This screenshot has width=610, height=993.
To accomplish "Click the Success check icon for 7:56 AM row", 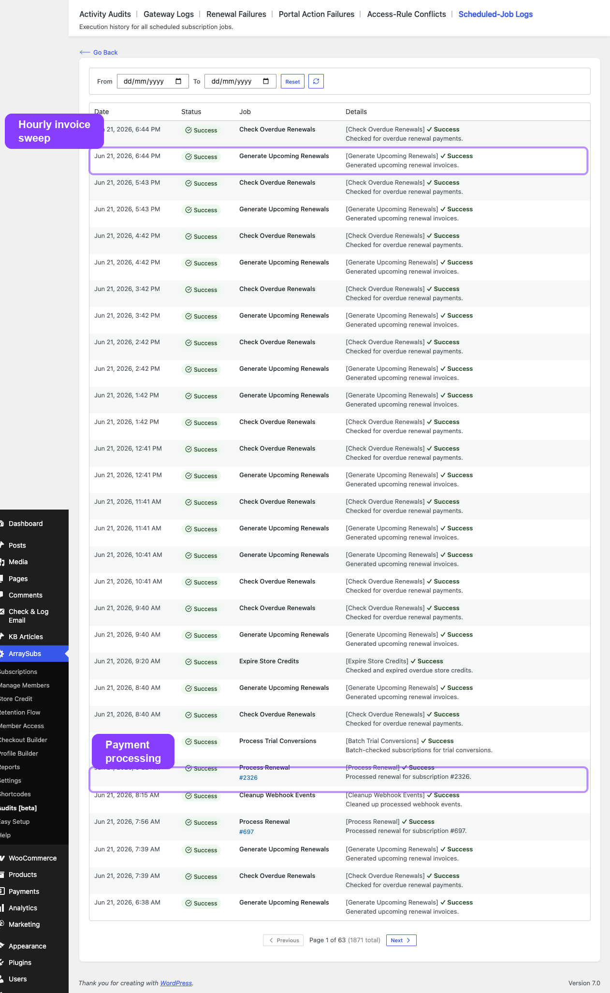I will [x=189, y=822].
